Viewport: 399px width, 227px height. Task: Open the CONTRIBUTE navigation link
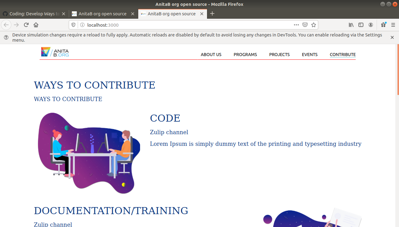(342, 54)
